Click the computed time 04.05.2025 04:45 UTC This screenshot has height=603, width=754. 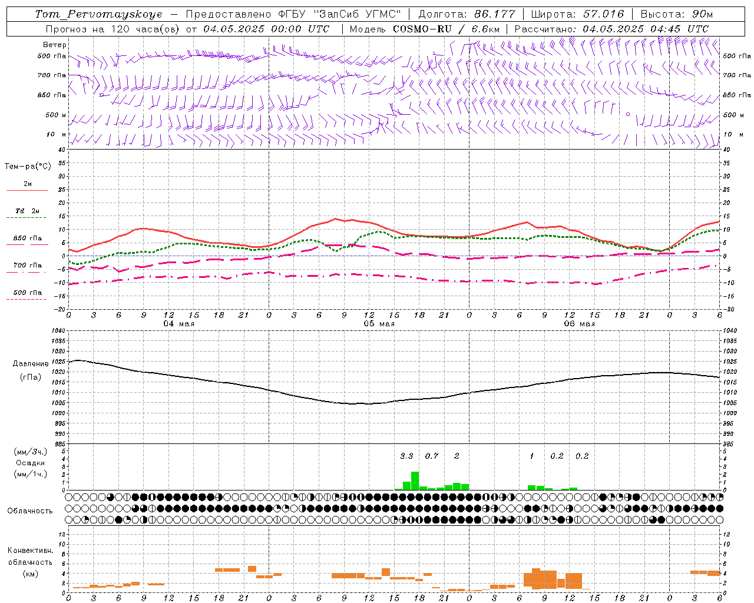(646, 29)
